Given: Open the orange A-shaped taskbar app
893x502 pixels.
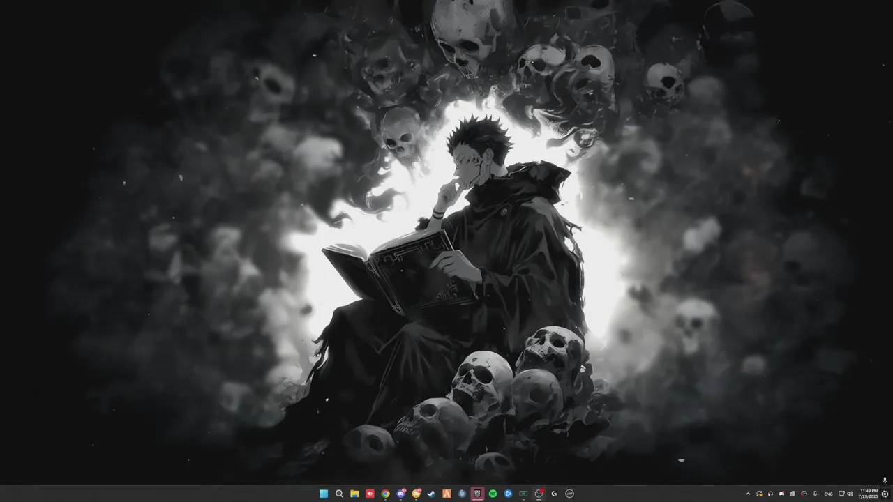Looking at the screenshot, I should tap(447, 494).
